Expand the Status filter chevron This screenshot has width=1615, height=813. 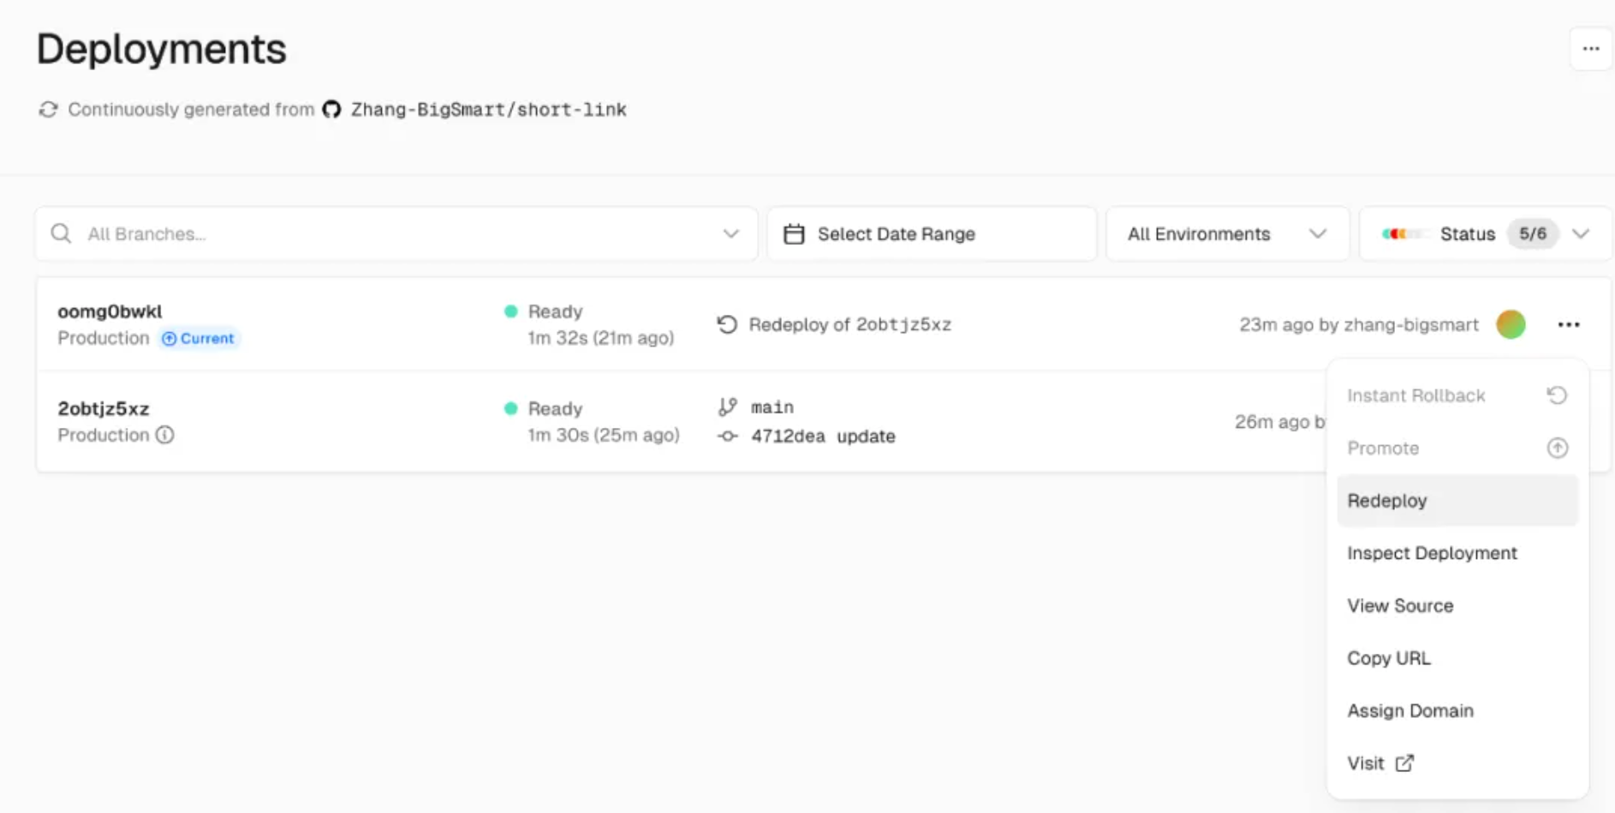click(1581, 234)
